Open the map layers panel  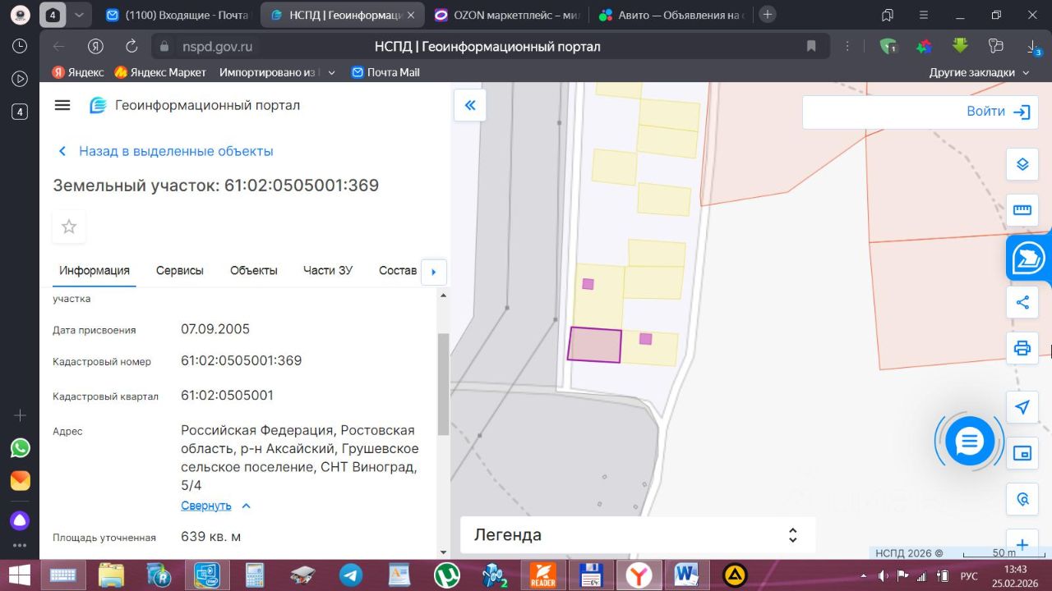coord(1022,164)
